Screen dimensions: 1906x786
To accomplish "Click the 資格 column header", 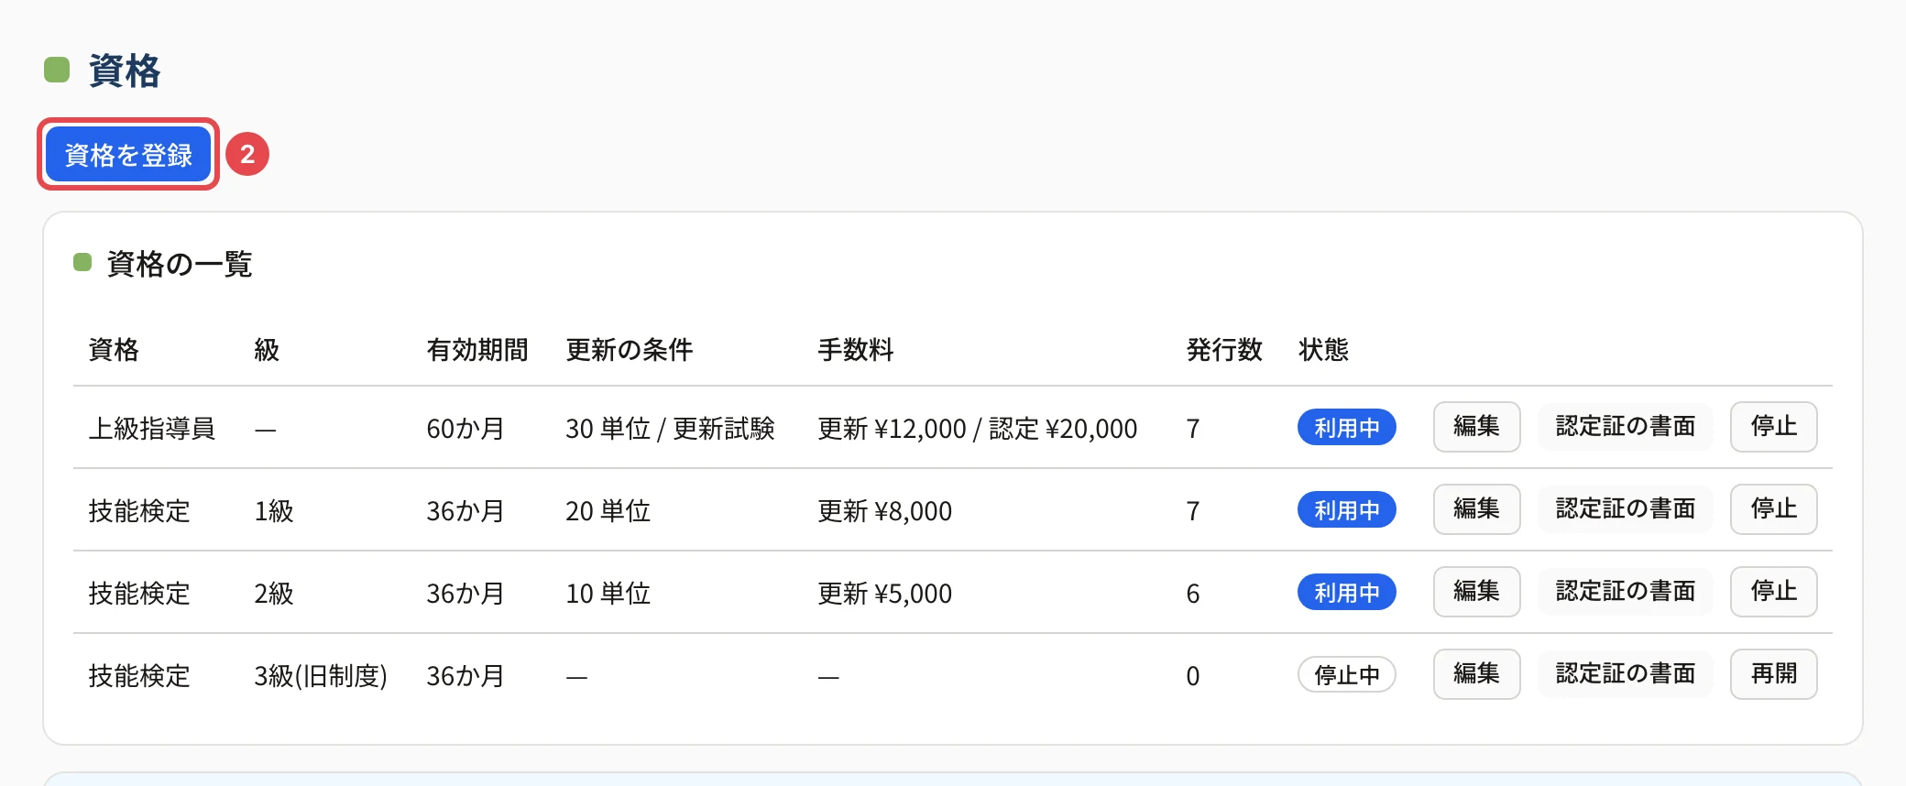I will tap(114, 349).
